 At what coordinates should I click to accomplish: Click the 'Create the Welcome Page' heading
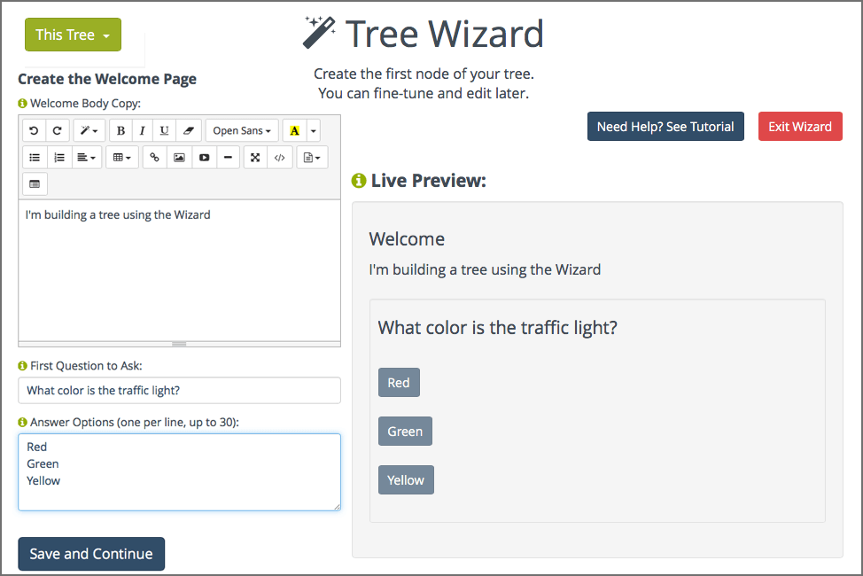pyautogui.click(x=107, y=79)
